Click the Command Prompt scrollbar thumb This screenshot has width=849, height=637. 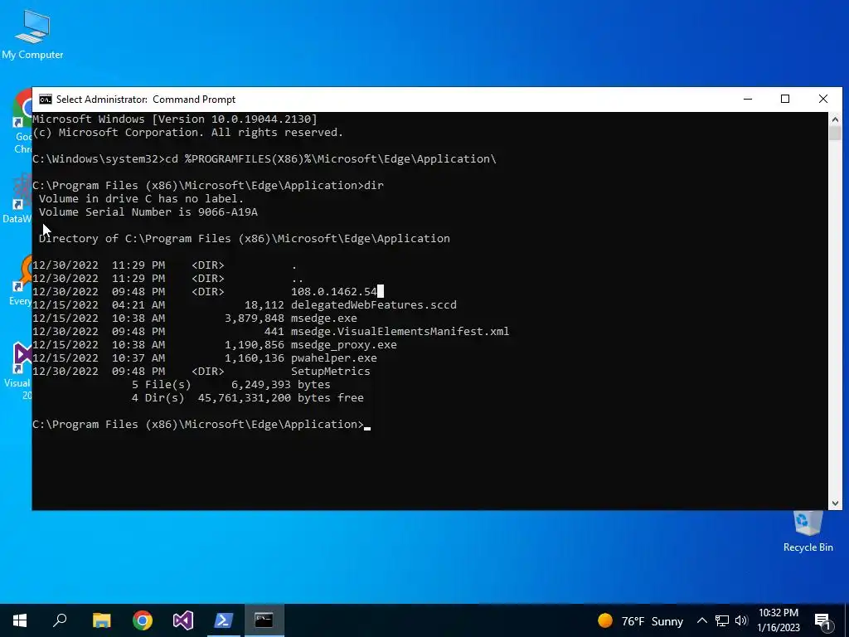835,134
